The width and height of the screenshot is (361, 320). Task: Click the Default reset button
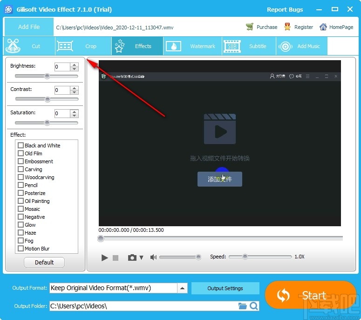[x=44, y=262]
